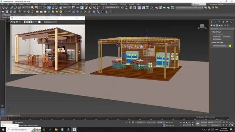This screenshot has height=132, width=235.
Task: Open the Arnold menu
Action: click(131, 4)
